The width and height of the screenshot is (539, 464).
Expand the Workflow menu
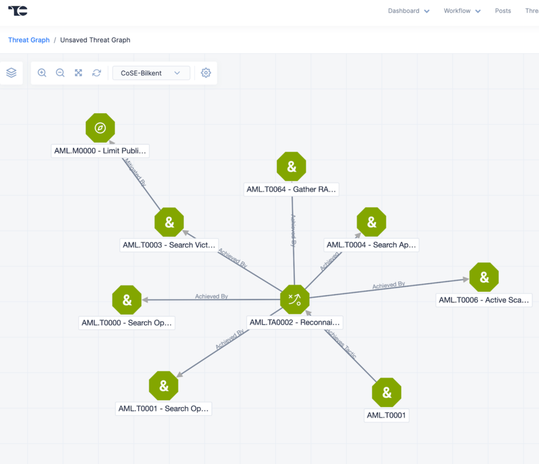coord(462,11)
